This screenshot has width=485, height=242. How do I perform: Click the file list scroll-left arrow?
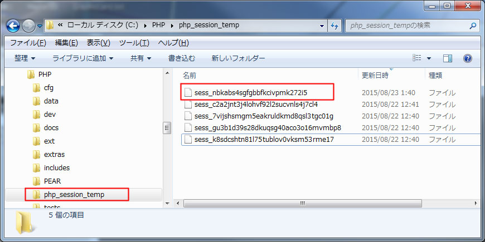tap(178, 204)
